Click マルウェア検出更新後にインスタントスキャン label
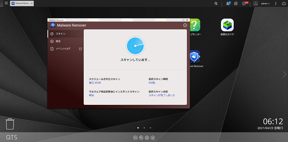 (114, 92)
